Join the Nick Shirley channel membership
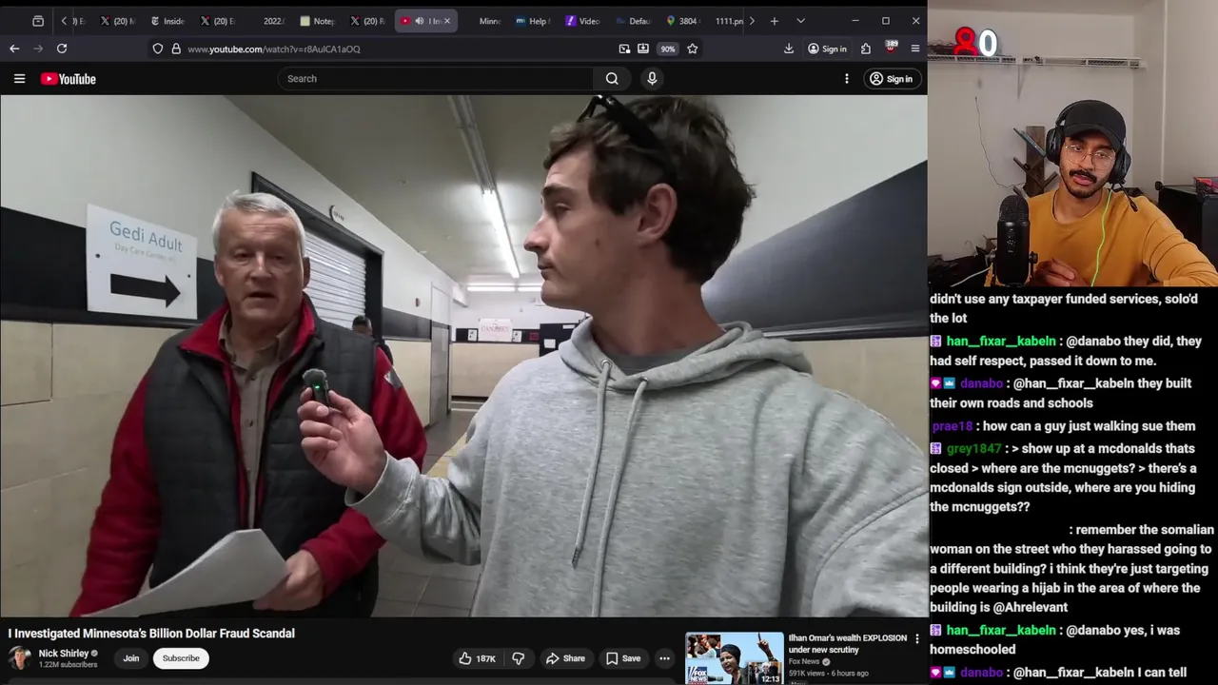This screenshot has width=1218, height=685. coord(131,658)
